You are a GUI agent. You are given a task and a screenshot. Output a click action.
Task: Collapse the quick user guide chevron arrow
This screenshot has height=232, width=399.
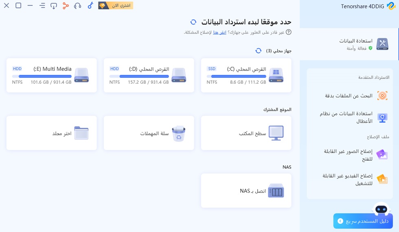pyautogui.click(x=340, y=221)
